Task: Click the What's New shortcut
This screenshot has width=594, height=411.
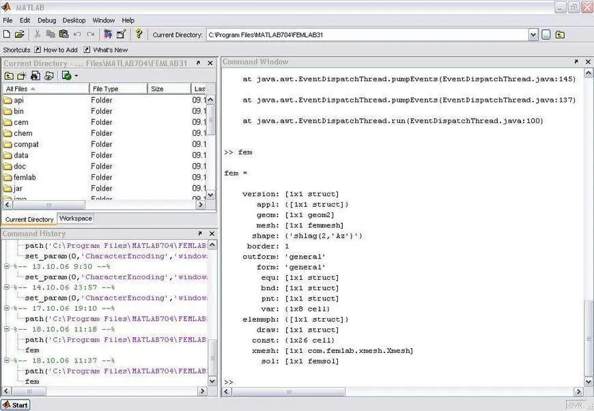Action: [106, 50]
